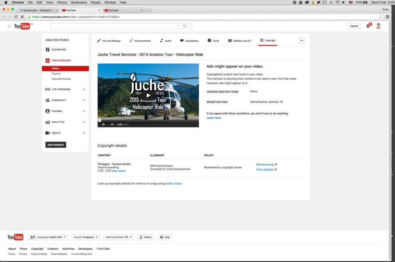Switch to the Audio tab
395x262 pixels.
pos(165,41)
